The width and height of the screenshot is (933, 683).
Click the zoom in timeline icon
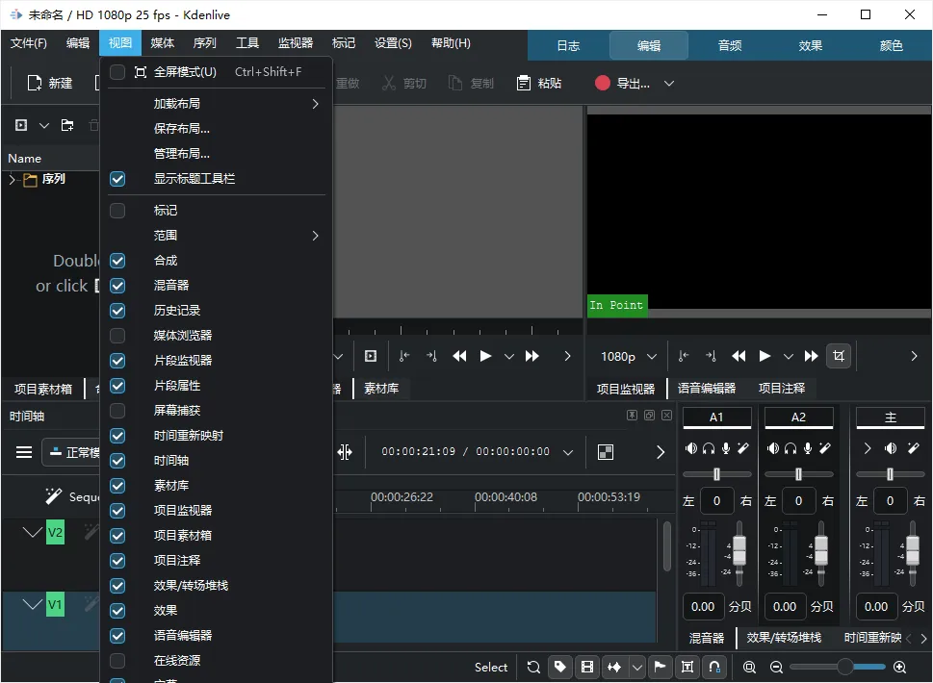click(x=899, y=667)
